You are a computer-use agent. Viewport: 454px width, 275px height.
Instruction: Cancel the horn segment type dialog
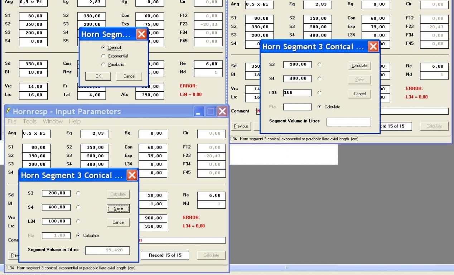(x=129, y=76)
